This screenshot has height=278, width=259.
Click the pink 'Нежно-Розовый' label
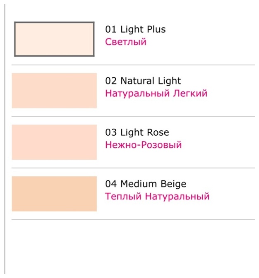pyautogui.click(x=144, y=145)
